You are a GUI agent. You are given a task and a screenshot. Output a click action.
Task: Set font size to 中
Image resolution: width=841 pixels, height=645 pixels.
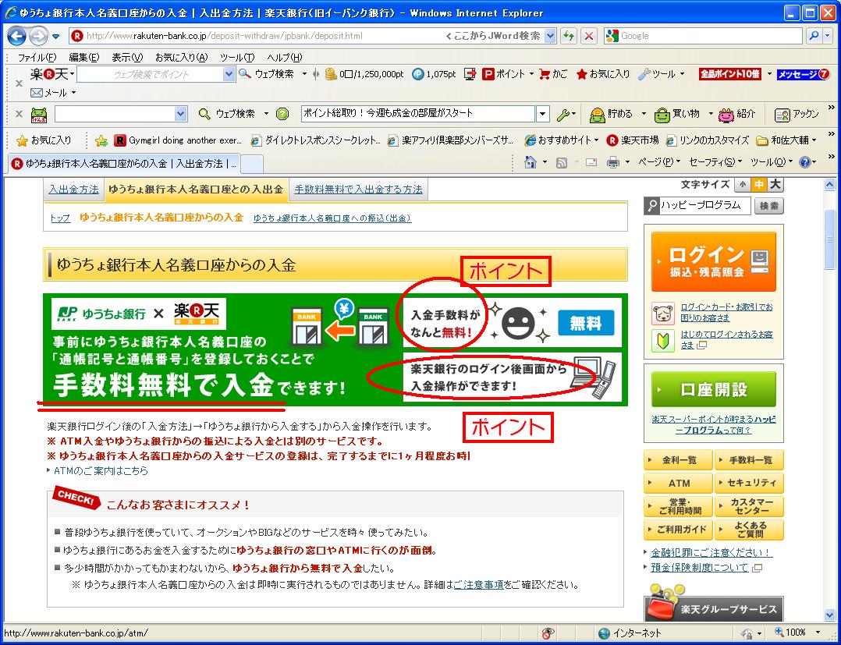(x=758, y=185)
